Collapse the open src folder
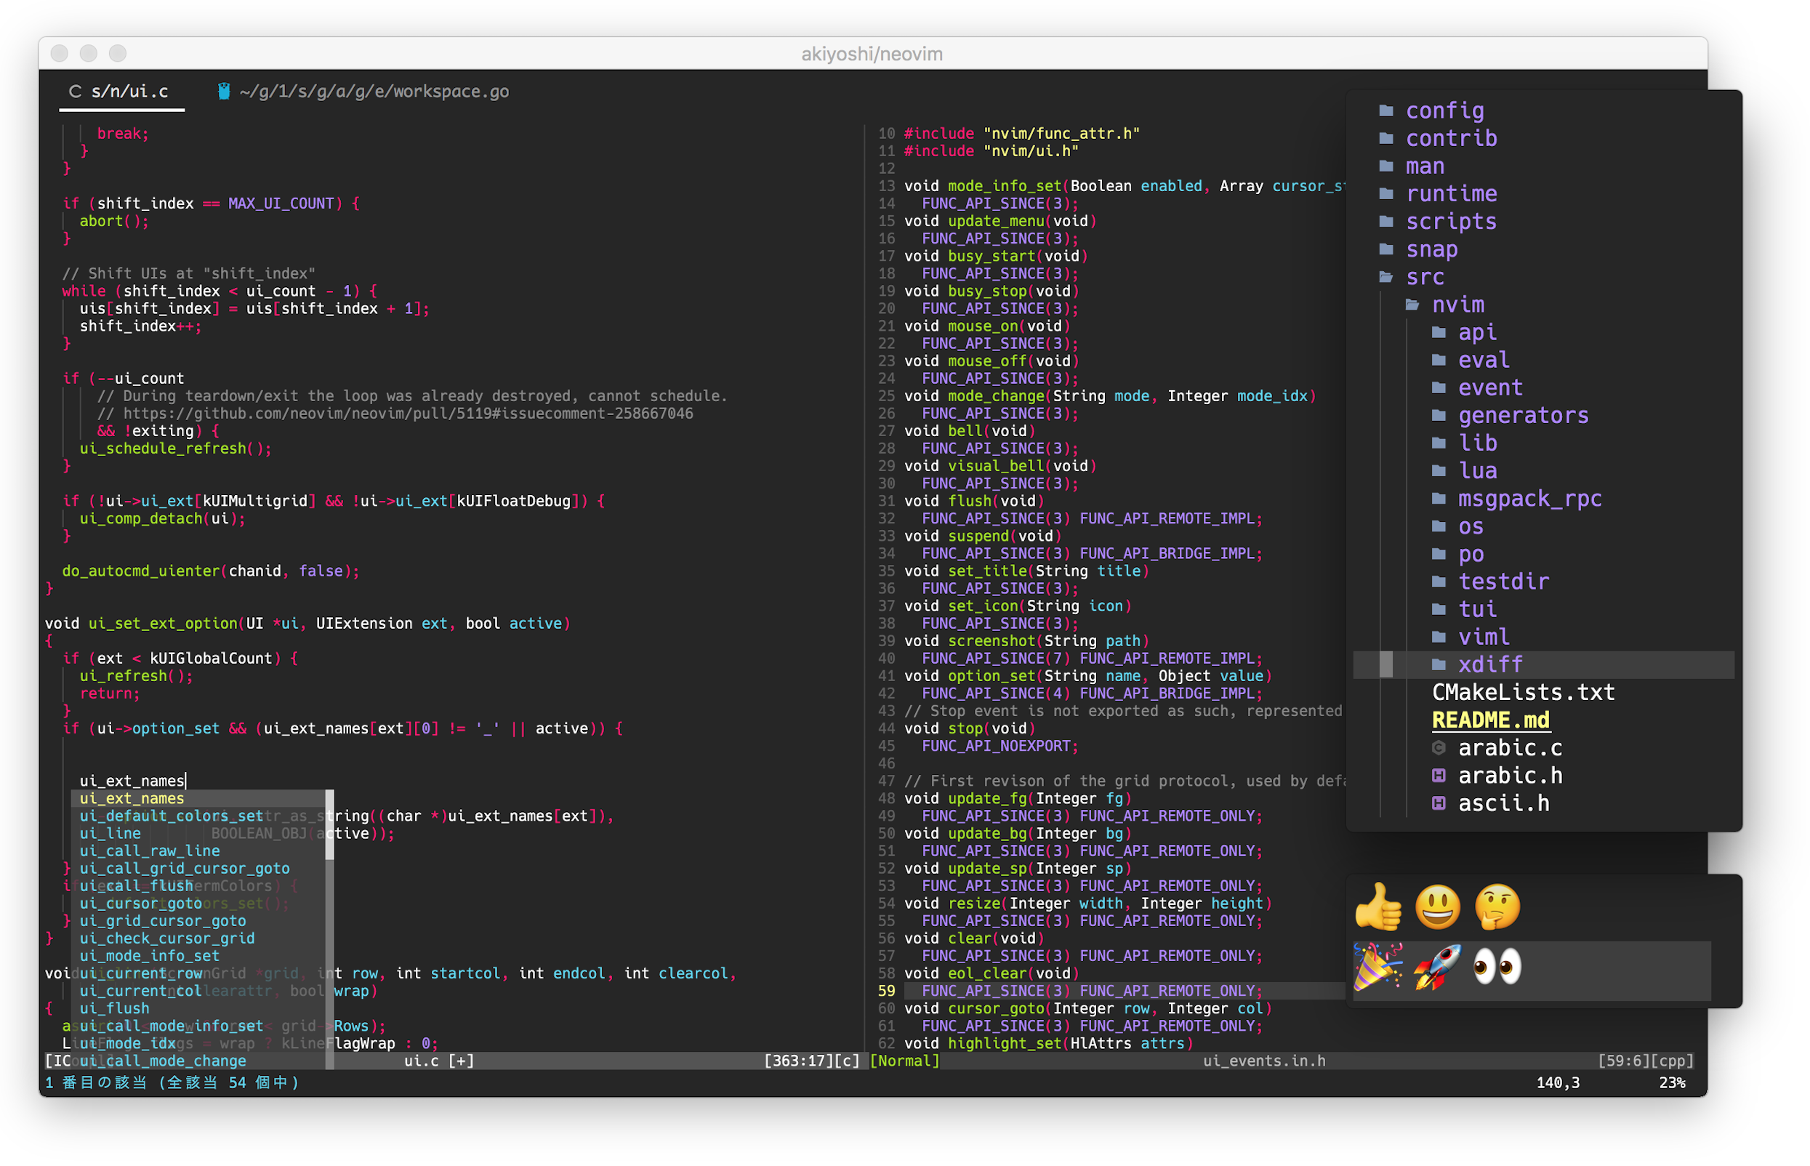 point(1387,277)
